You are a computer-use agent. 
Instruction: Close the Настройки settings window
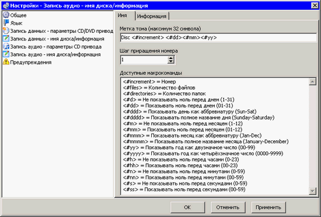click(315, 5)
